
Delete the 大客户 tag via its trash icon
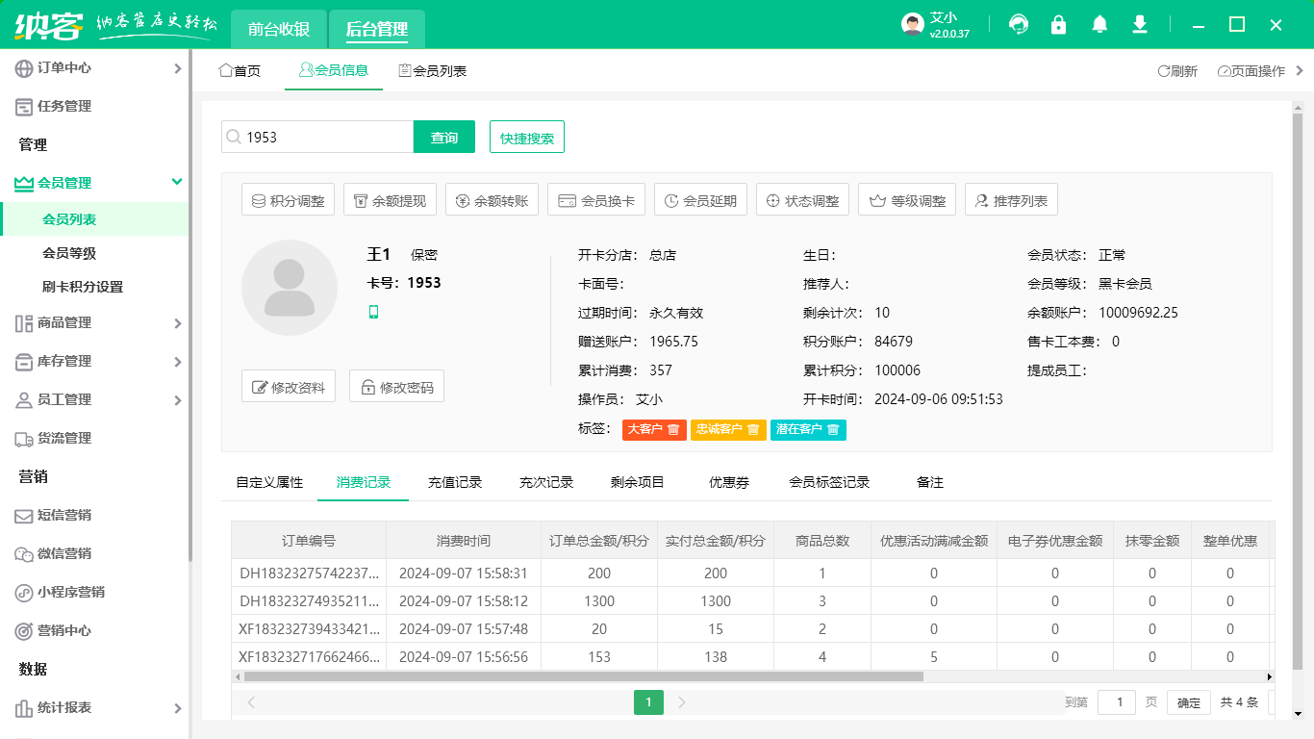671,430
